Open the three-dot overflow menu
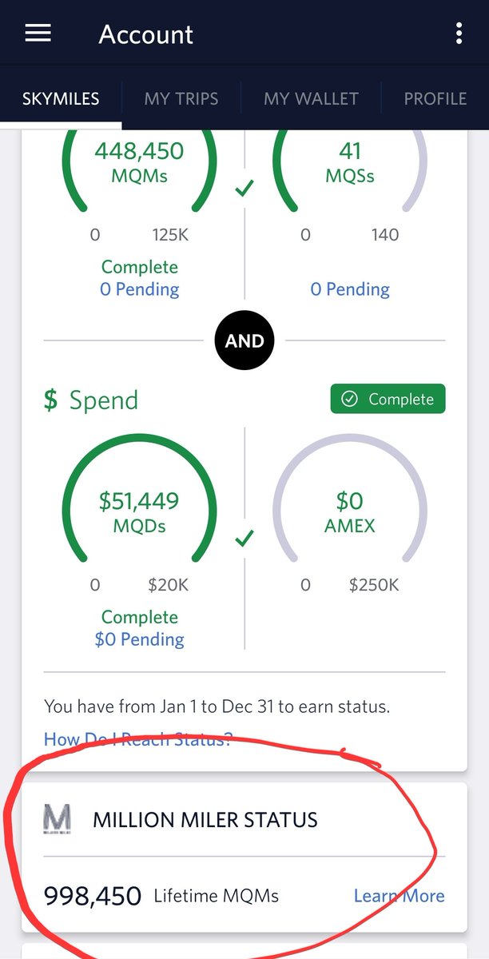This screenshot has height=959, width=489. [459, 34]
